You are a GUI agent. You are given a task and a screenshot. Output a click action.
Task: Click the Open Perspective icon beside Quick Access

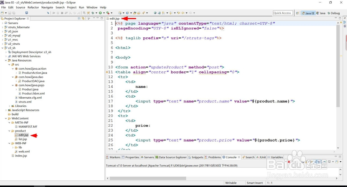[x=297, y=13]
